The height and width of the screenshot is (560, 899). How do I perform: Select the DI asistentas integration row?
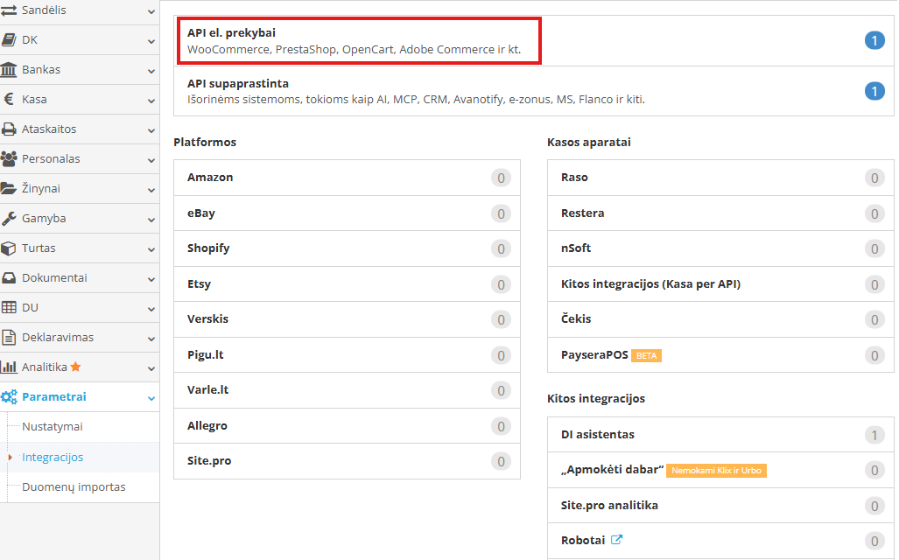tap(720, 435)
